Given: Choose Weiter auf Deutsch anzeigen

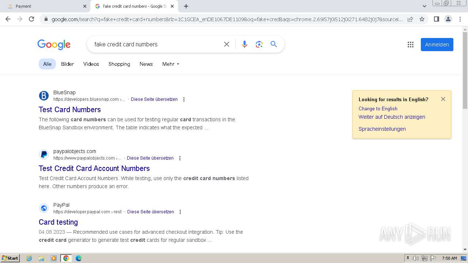Looking at the screenshot, I should pos(392,117).
